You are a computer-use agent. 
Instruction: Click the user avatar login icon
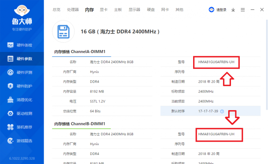pyautogui.click(x=211, y=10)
